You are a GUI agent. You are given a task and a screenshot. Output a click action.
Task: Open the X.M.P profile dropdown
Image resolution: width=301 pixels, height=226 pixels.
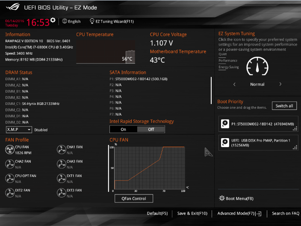point(19,130)
